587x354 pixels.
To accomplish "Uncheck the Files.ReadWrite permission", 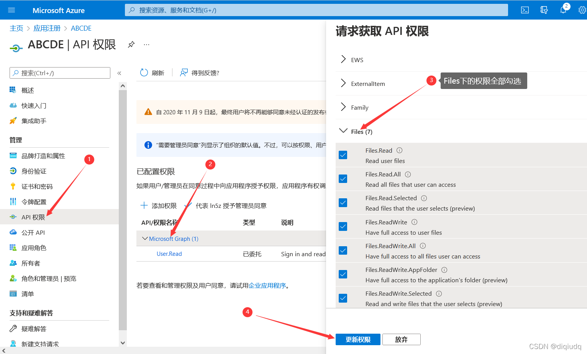I will 343,226.
